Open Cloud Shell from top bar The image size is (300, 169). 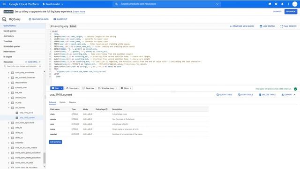[x=270, y=4]
